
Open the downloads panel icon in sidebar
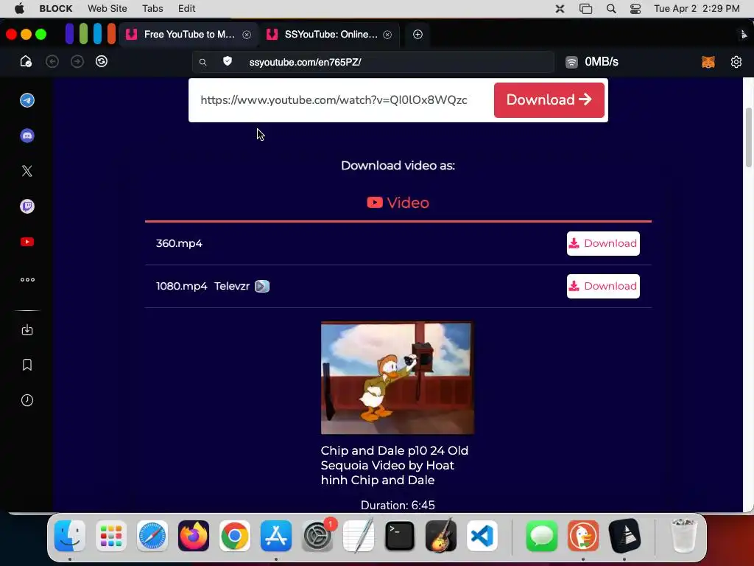click(27, 329)
